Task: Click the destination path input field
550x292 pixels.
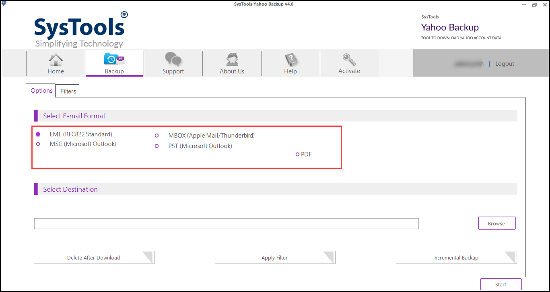Action: click(226, 224)
